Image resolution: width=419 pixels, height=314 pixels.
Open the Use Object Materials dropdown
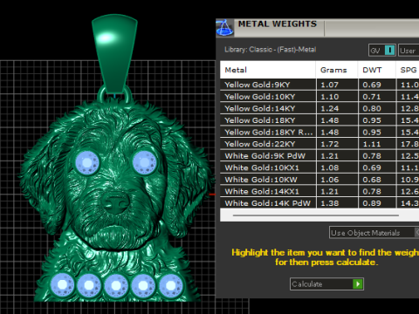(374, 233)
